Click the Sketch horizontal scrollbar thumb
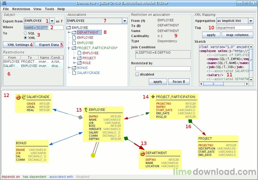Viewport: 258px width, 180px height. (213, 84)
